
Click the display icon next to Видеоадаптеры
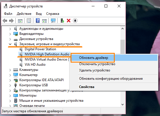[16, 34]
